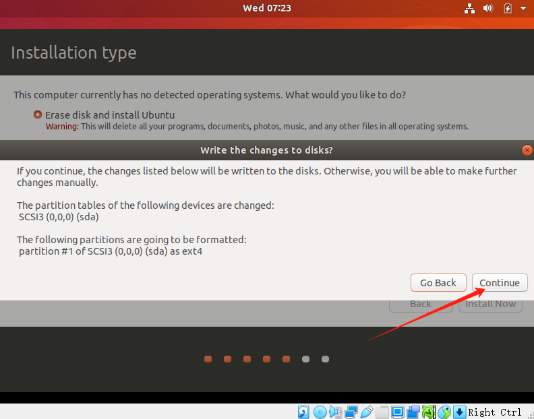Click the VirtualBox display settings icon
Image resolution: width=534 pixels, height=419 pixels.
[x=397, y=412]
